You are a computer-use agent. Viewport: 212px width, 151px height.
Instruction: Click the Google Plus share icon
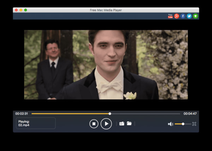click(177, 16)
